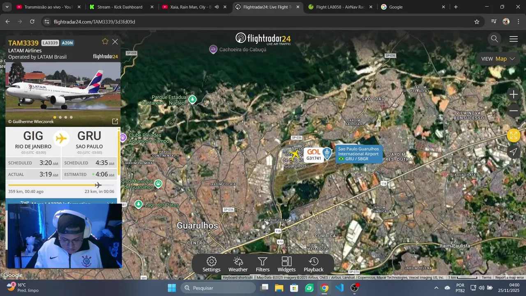Click the flight progress bar plane marker
The image size is (526, 296).
point(98,185)
